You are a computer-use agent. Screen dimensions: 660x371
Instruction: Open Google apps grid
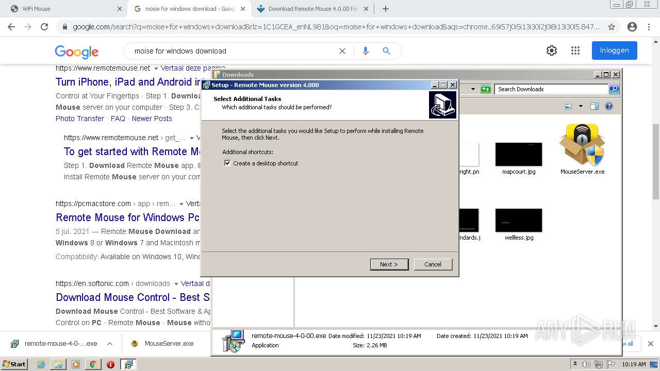pyautogui.click(x=575, y=50)
